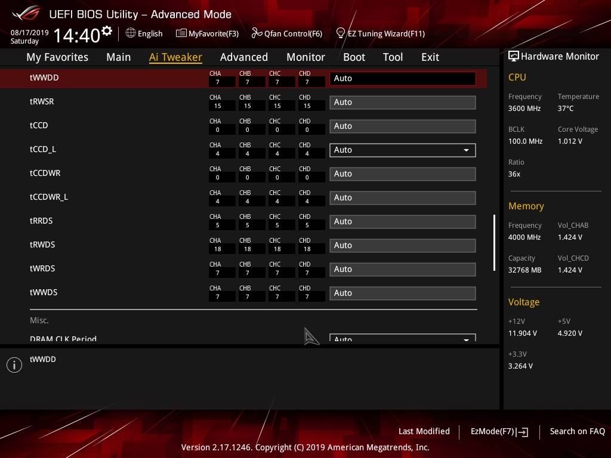Viewport: 611px width, 458px height.
Task: Click Last Modified button
Action: click(x=424, y=431)
